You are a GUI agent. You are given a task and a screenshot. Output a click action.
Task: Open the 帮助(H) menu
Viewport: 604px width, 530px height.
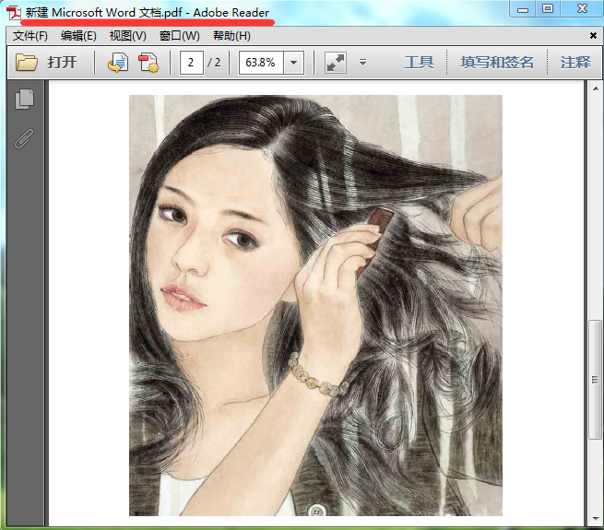click(231, 36)
